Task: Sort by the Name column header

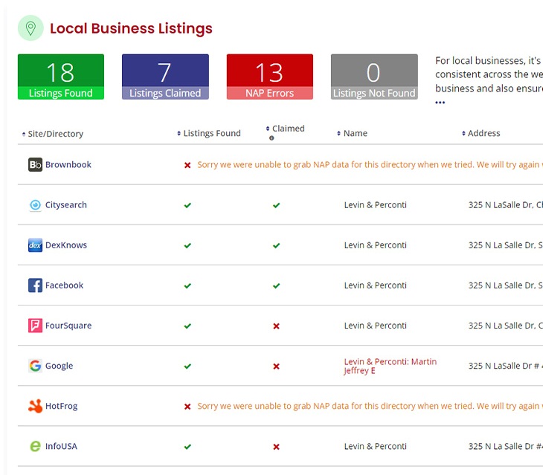Action: coord(355,134)
